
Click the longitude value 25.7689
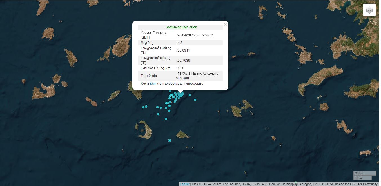coord(183,61)
